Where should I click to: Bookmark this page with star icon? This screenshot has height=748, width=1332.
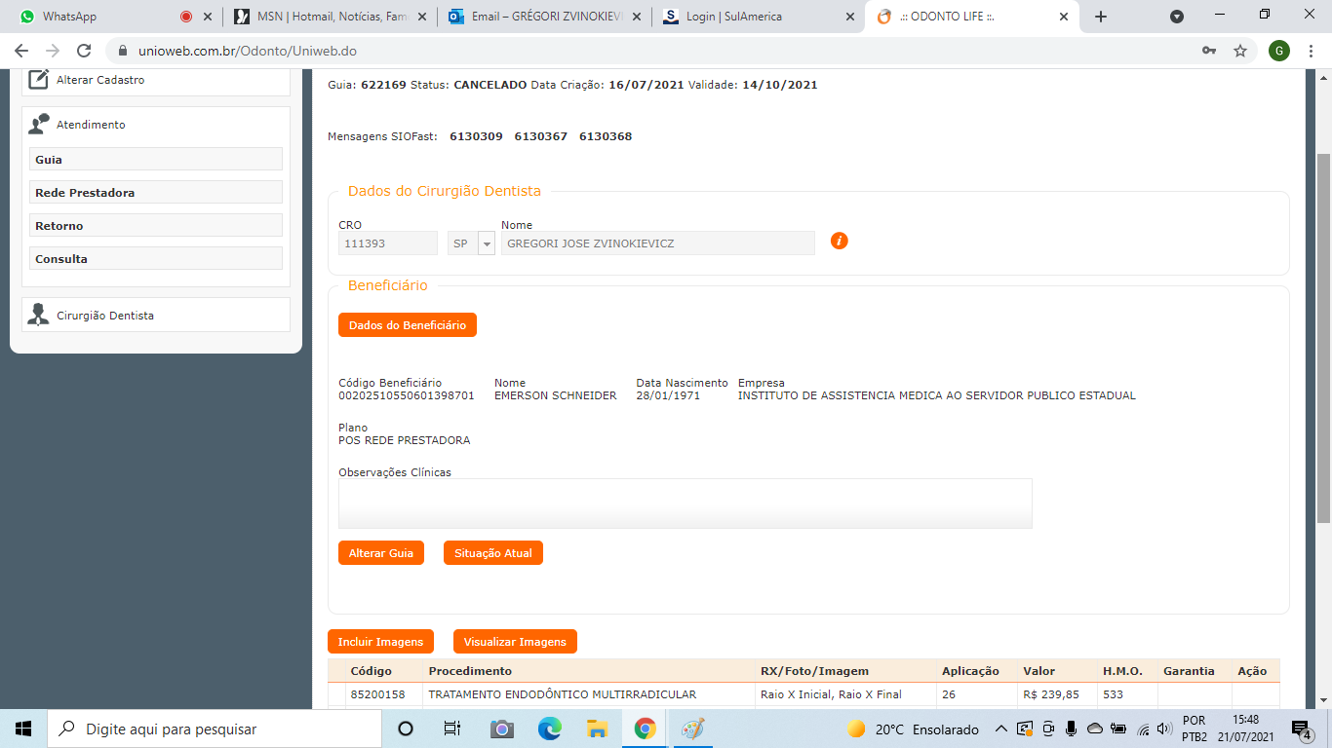coord(1240,51)
